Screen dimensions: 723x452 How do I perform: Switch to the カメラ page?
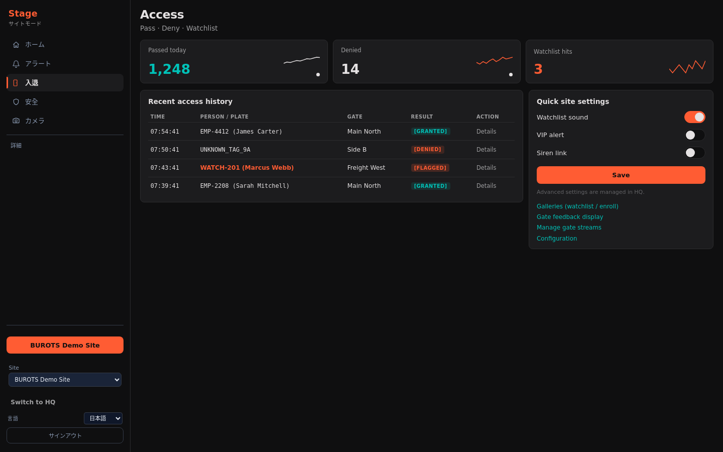pos(65,121)
